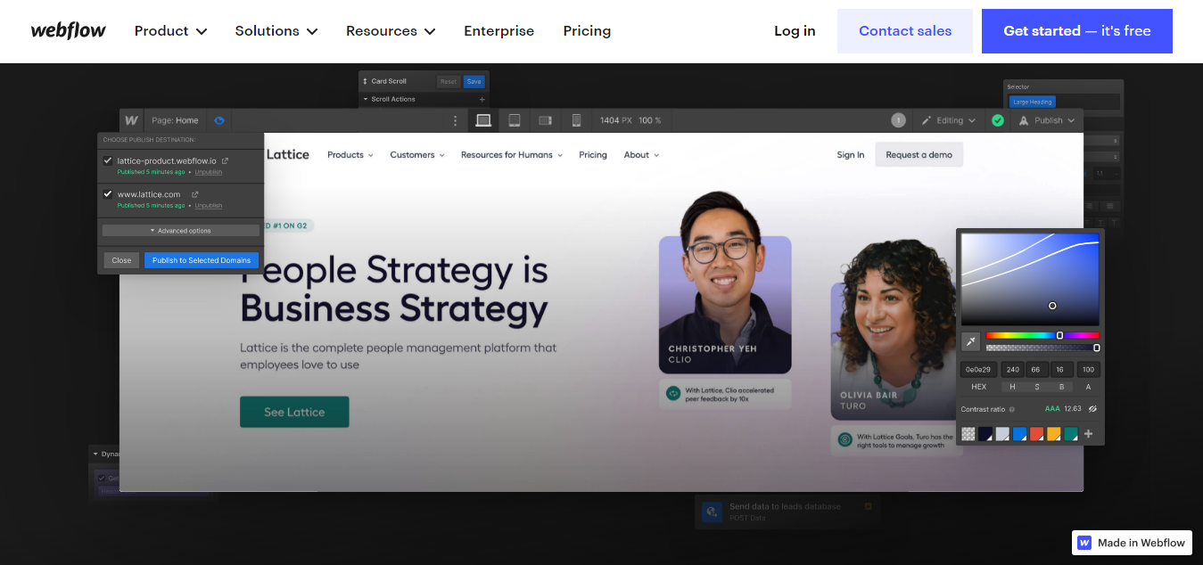Unpublish lattice-product.webflow.io

(209, 172)
